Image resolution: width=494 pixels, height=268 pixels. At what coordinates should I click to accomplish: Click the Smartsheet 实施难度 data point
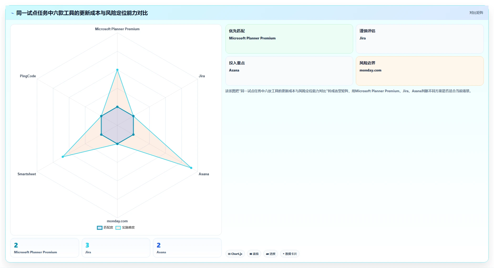[x=63, y=157]
